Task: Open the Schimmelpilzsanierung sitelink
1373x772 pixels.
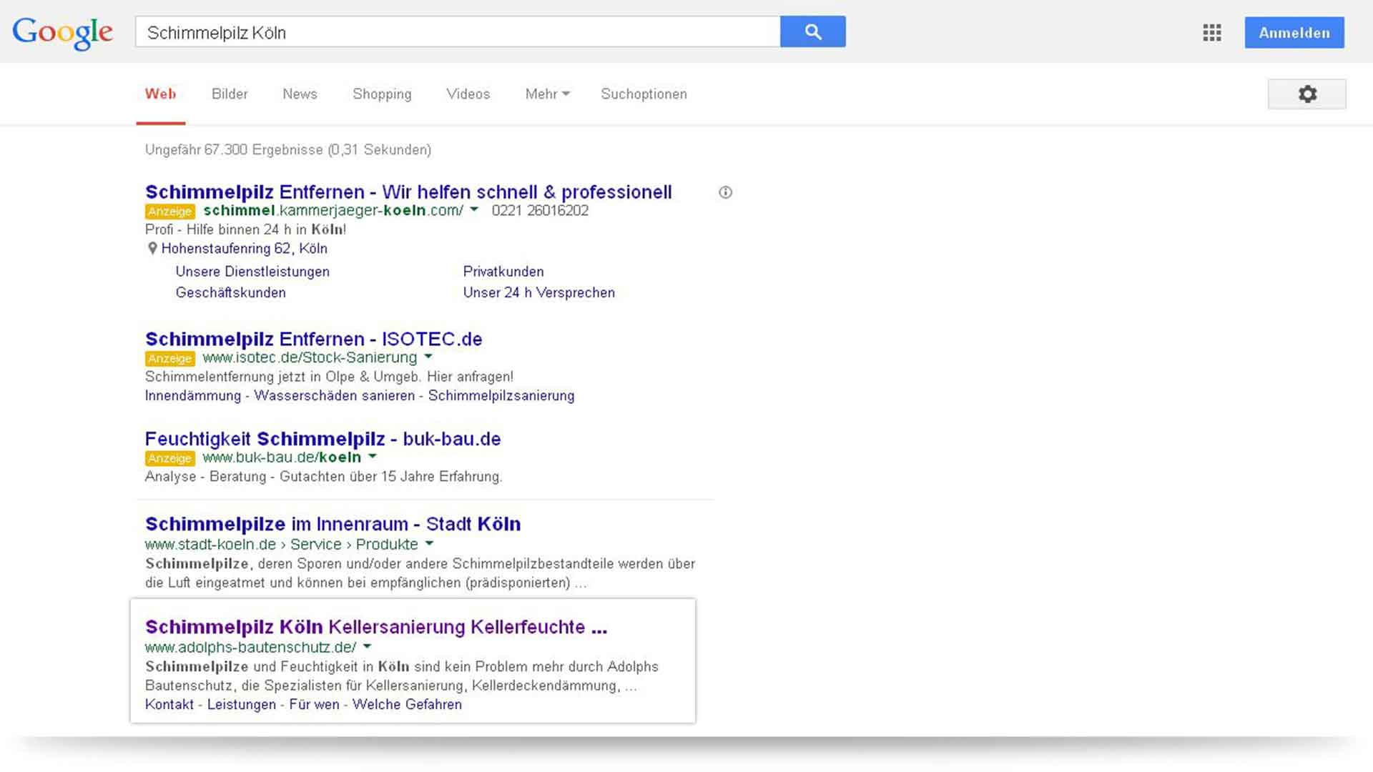Action: point(501,396)
